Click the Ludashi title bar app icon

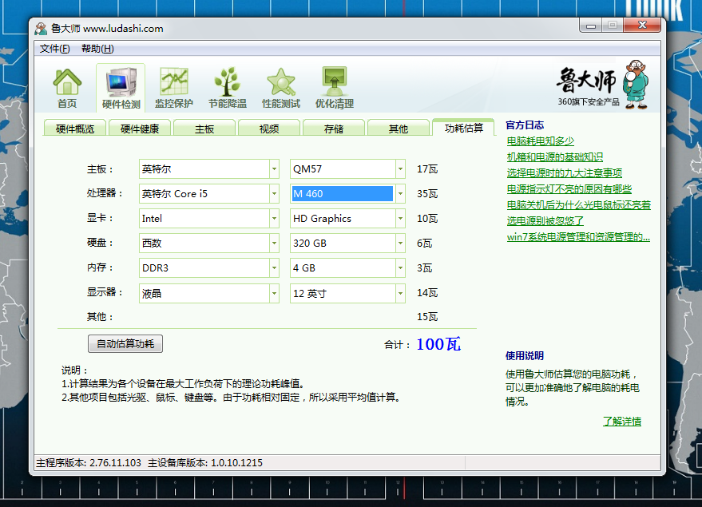pos(41,29)
